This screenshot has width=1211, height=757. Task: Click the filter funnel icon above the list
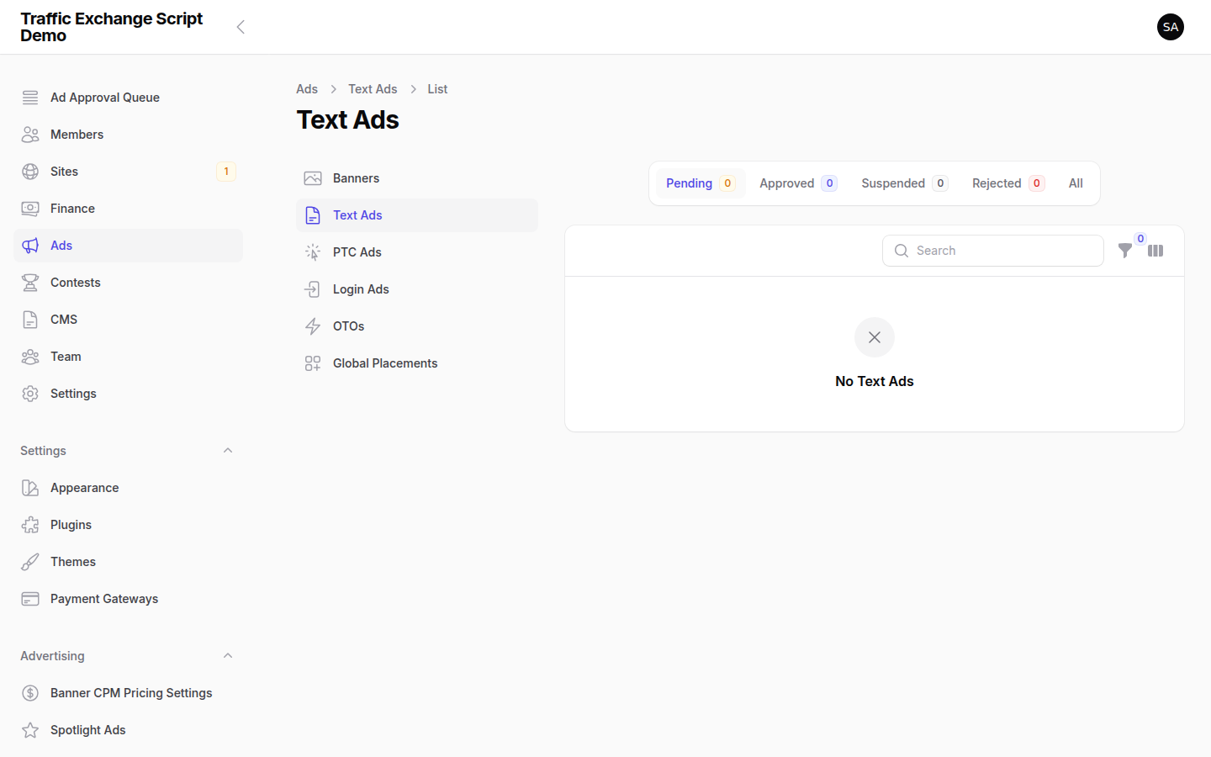(x=1125, y=250)
